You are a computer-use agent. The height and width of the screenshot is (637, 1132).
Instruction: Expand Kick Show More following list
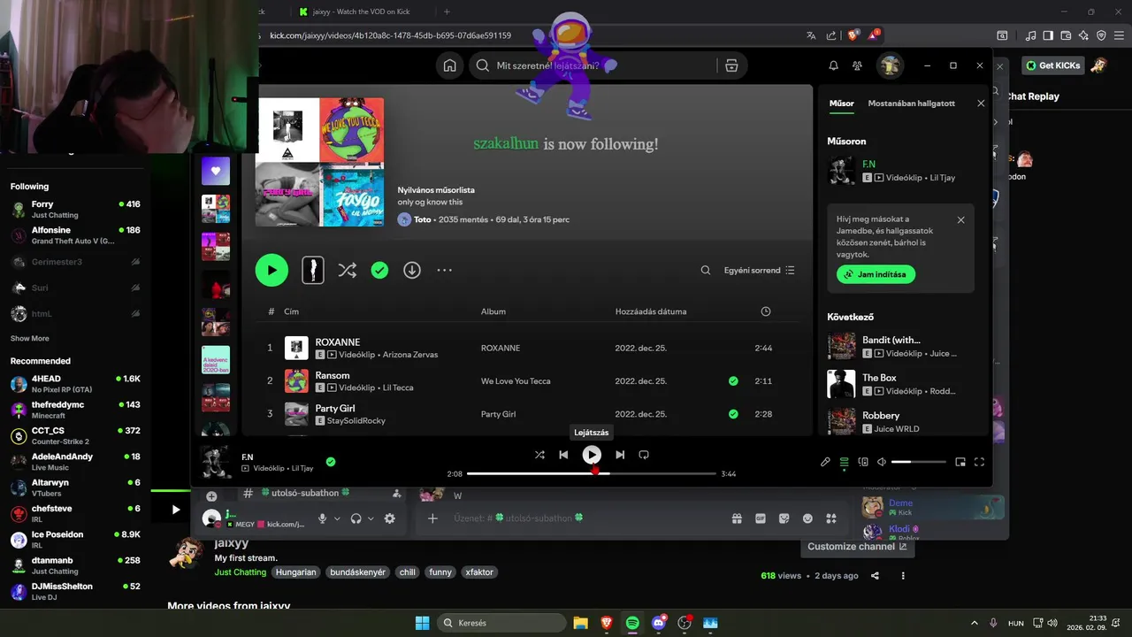coord(30,338)
